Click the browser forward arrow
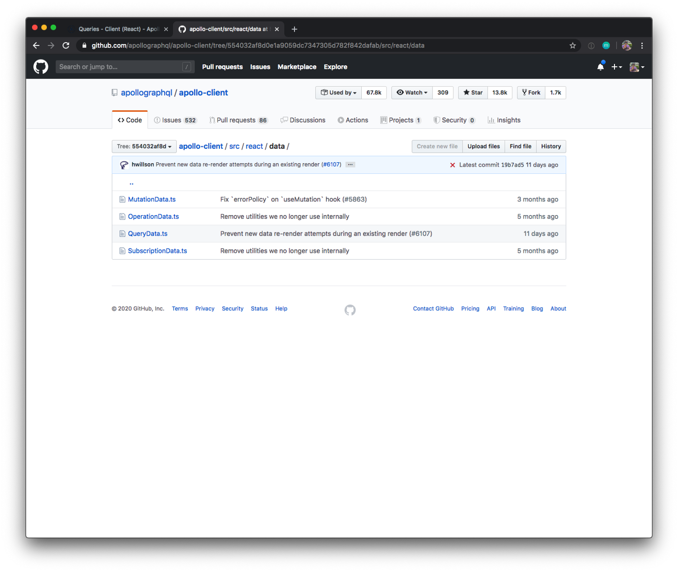This screenshot has width=678, height=572. (51, 46)
